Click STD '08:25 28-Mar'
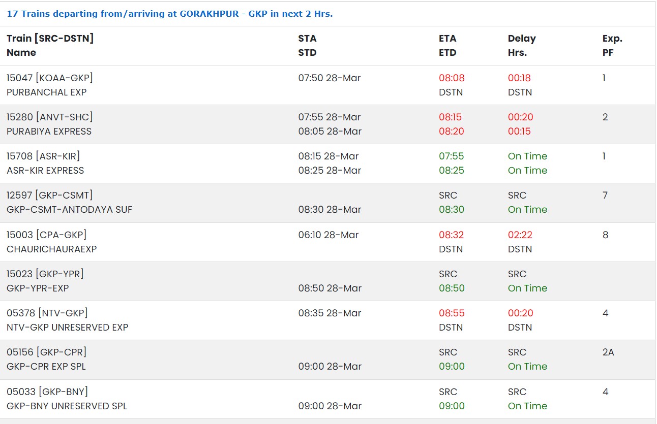The height and width of the screenshot is (424, 657). tap(330, 171)
